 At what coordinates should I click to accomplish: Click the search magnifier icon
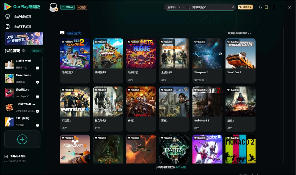188,7
